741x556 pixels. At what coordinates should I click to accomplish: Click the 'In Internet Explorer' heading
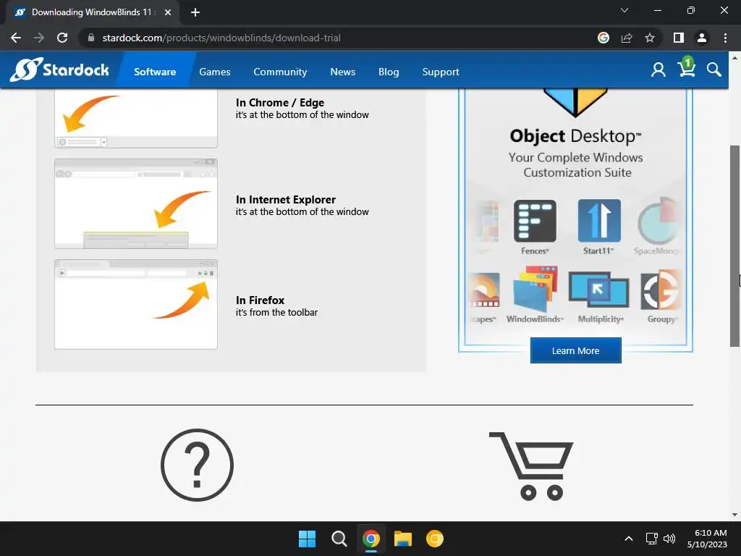tap(285, 200)
